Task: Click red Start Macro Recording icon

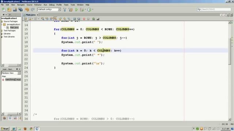Action: (x=84, y=19)
